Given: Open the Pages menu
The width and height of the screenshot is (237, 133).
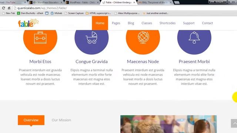Looking at the screenshot, I should (116, 23).
